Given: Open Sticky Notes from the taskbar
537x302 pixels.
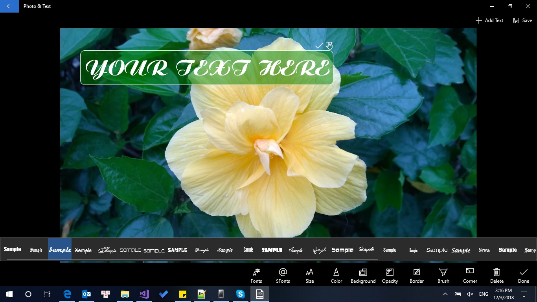Looking at the screenshot, I should click(183, 294).
